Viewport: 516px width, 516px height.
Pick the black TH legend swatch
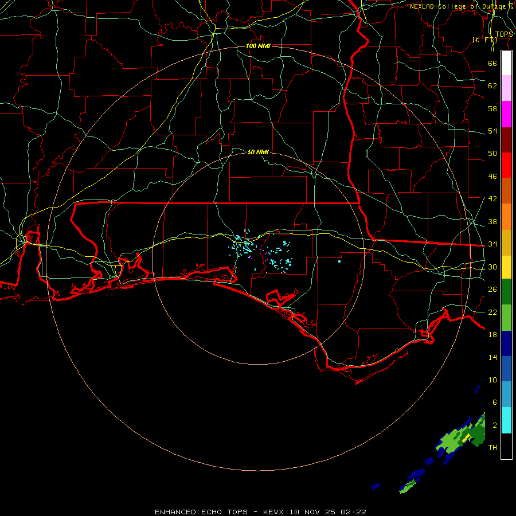tap(506, 446)
